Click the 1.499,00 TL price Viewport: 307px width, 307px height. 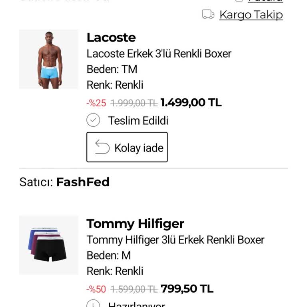[191, 103]
